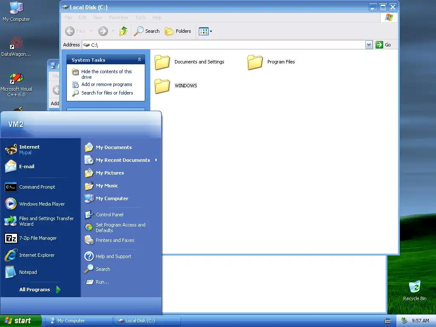Expand My Recent Documents submenu
The height and width of the screenshot is (327, 436).
click(121, 160)
